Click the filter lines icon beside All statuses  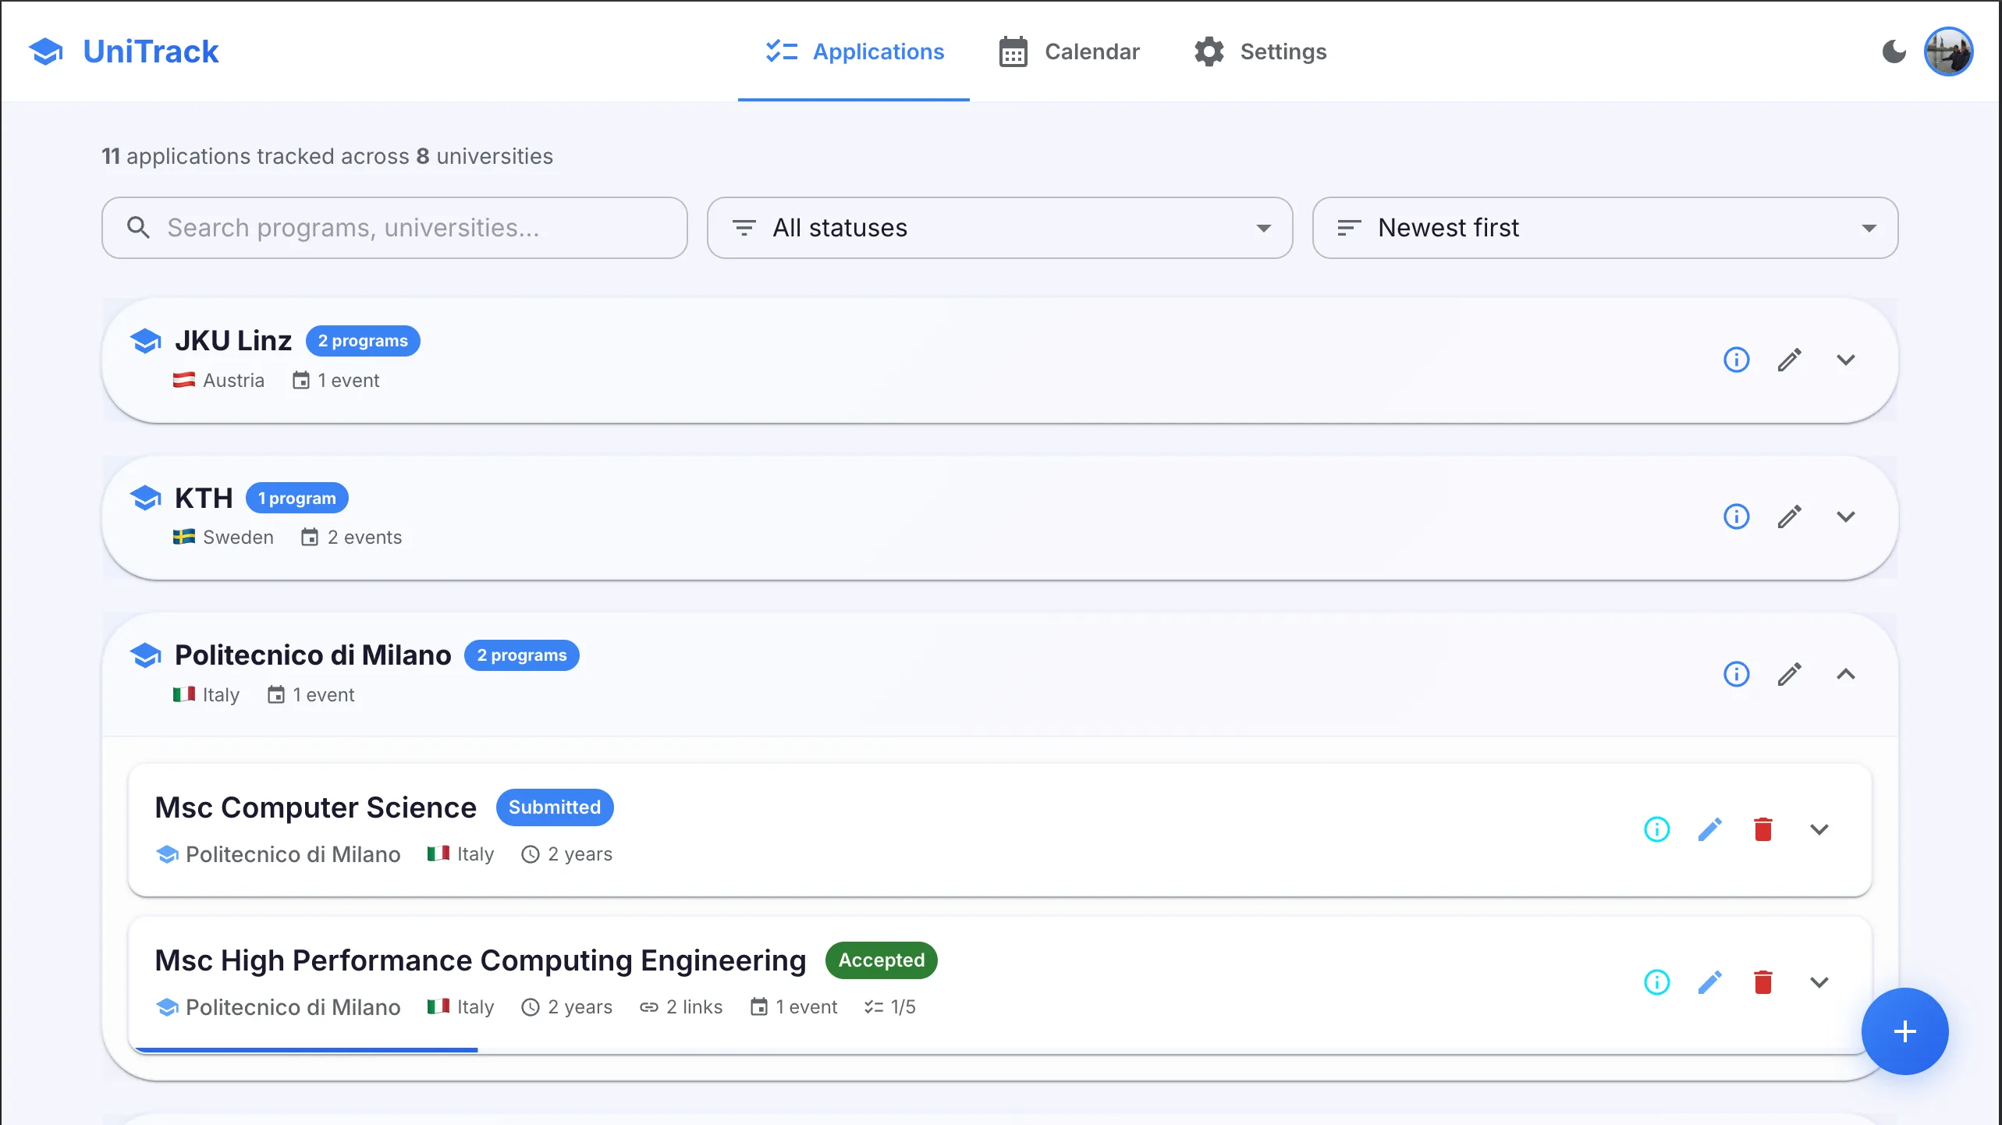tap(744, 228)
